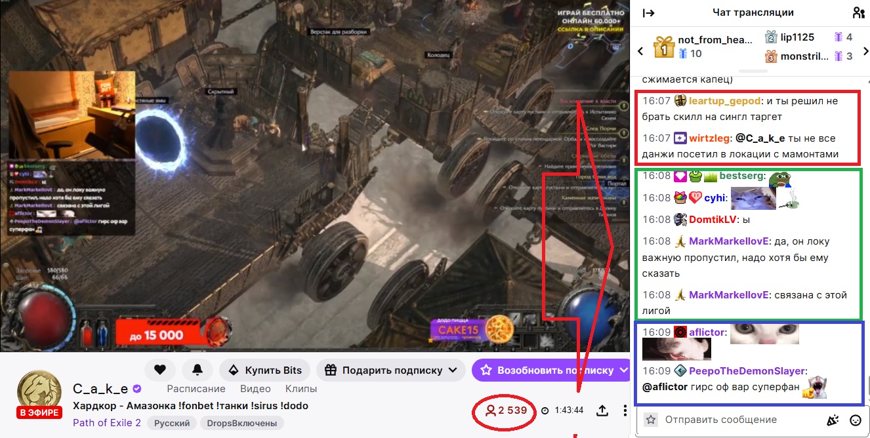Click the DropsВключены tag
Screen dimensions: 870x438
click(242, 423)
